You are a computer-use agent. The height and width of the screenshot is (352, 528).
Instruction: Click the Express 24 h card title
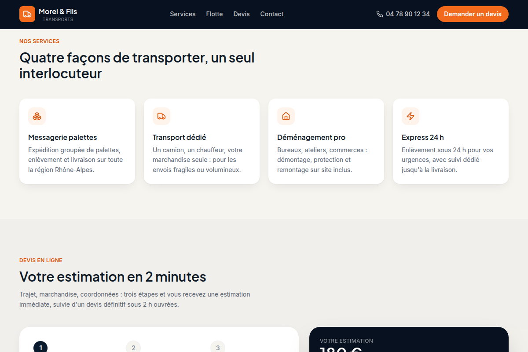[423, 137]
